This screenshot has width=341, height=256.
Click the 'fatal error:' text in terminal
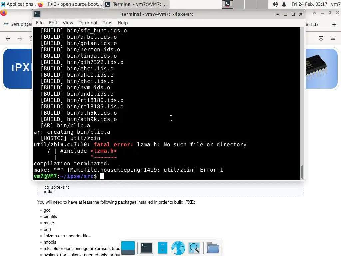(113, 145)
